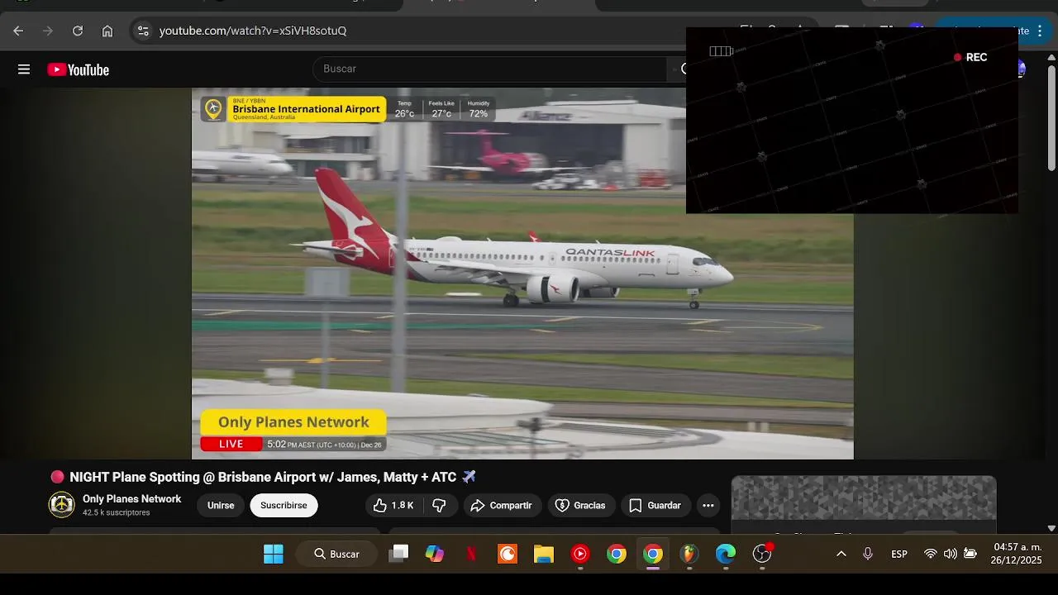
Task: Open File Explorer from the taskbar
Action: (x=544, y=554)
